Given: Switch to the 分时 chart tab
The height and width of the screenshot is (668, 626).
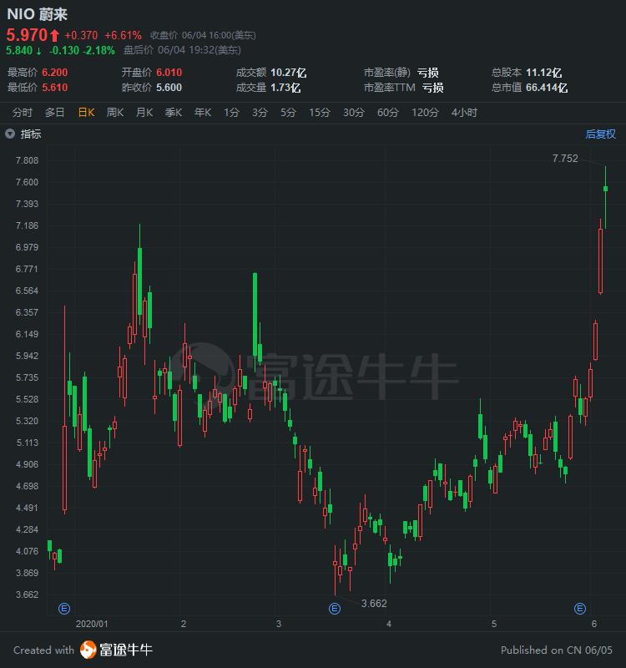Looking at the screenshot, I should [23, 113].
